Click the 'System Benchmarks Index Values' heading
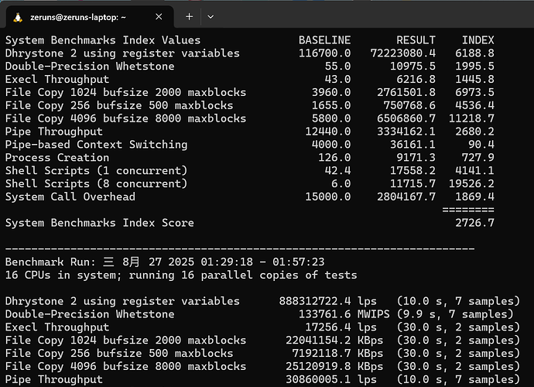This screenshot has width=534, height=387. point(103,40)
